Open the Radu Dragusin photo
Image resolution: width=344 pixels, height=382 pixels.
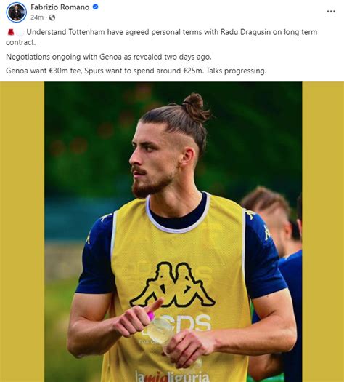point(173,231)
